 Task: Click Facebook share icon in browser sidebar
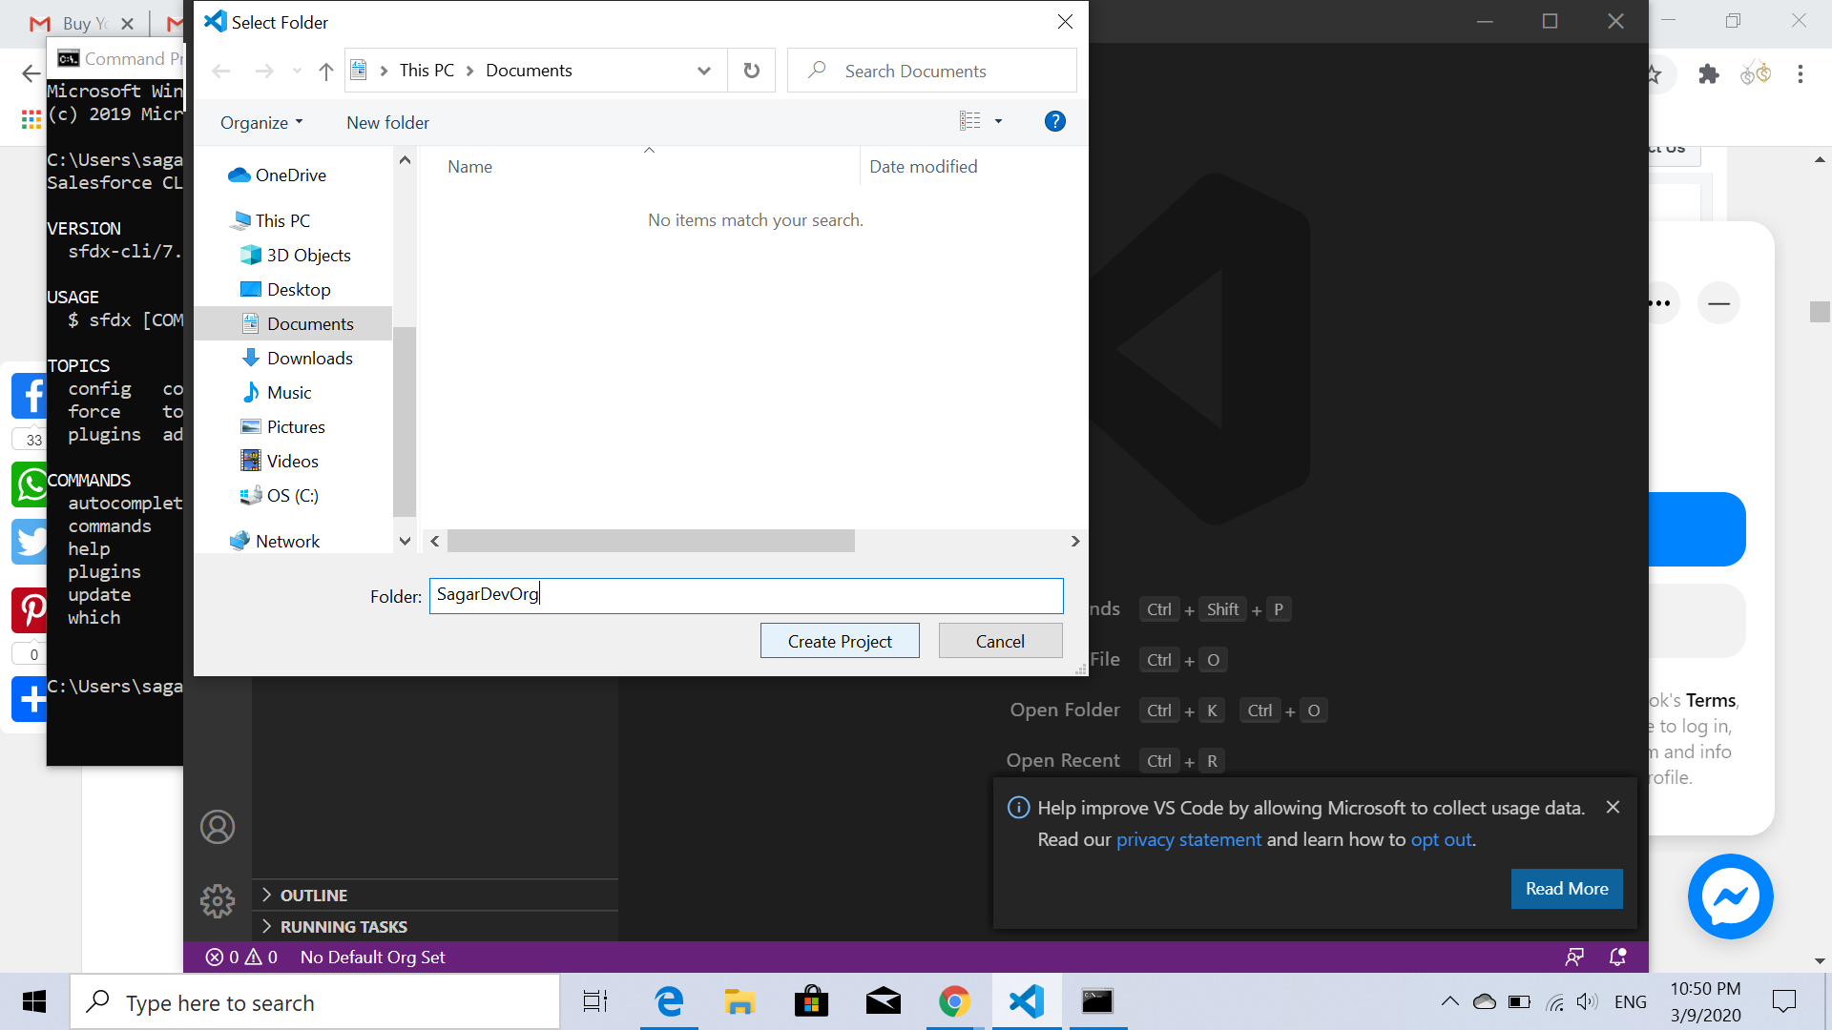coord(30,395)
